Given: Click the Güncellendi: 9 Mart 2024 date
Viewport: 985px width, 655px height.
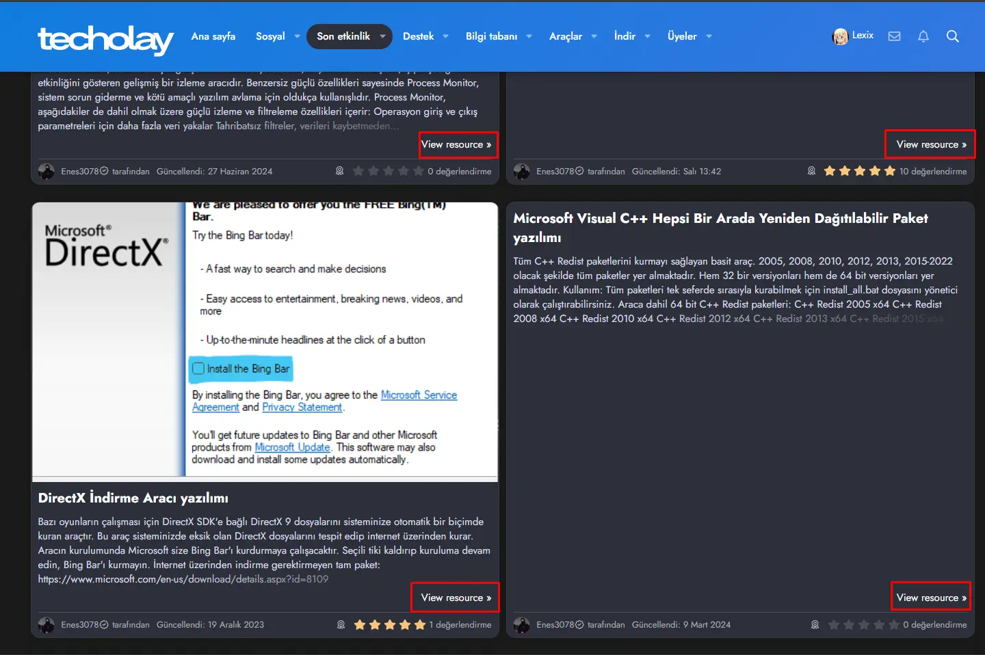Looking at the screenshot, I should 681,625.
